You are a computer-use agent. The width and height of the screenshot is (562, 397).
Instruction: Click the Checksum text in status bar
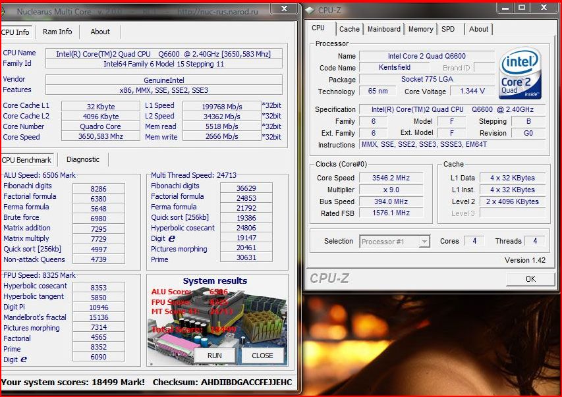222,383
